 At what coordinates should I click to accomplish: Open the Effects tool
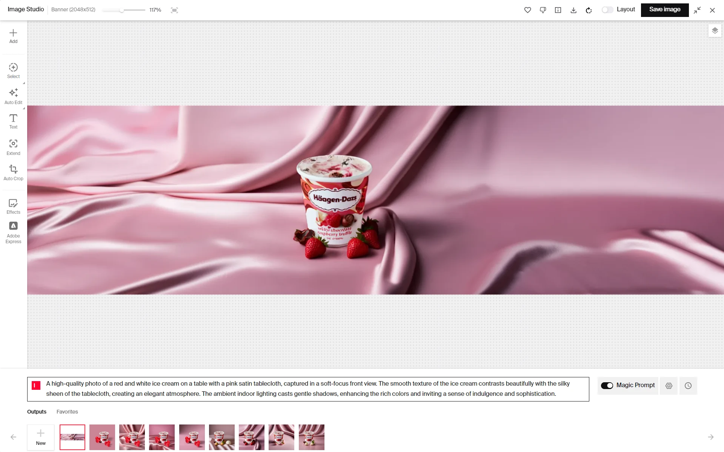(13, 207)
